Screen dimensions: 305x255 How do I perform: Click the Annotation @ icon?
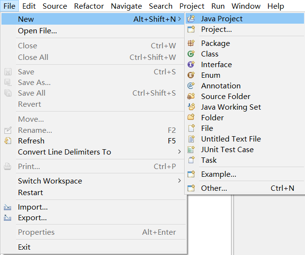click(x=191, y=85)
